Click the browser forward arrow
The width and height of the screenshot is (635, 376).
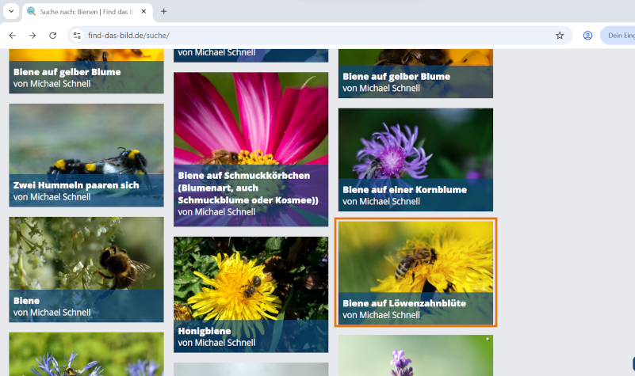tap(33, 36)
